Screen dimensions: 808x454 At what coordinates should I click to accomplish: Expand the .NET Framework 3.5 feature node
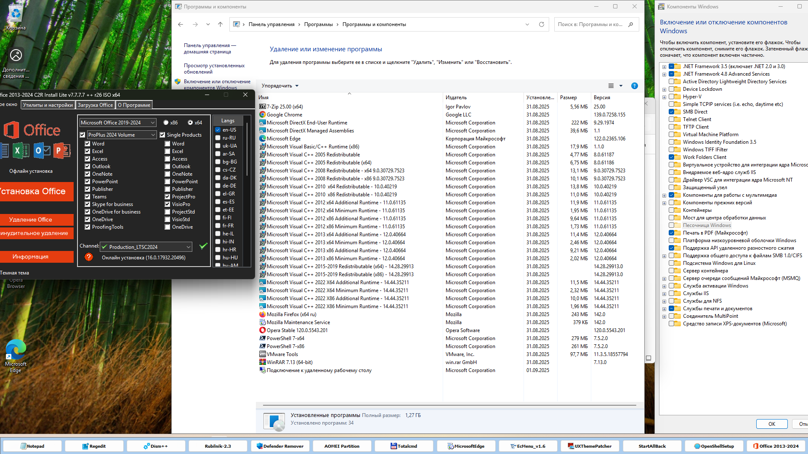pyautogui.click(x=664, y=67)
